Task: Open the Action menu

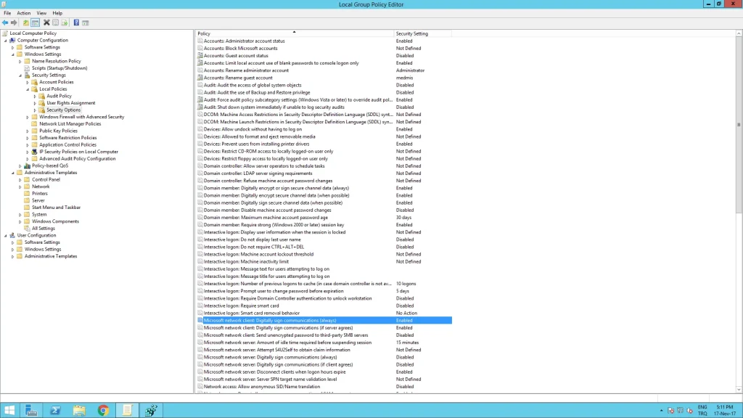Action: coord(24,13)
